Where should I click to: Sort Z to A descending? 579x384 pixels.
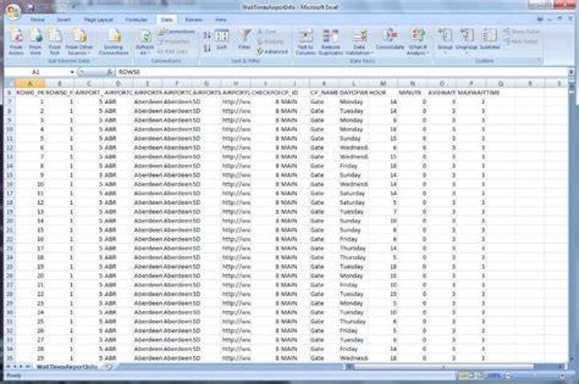tap(207, 48)
